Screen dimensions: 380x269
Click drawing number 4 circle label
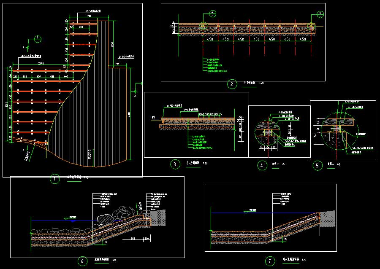(x=262, y=166)
